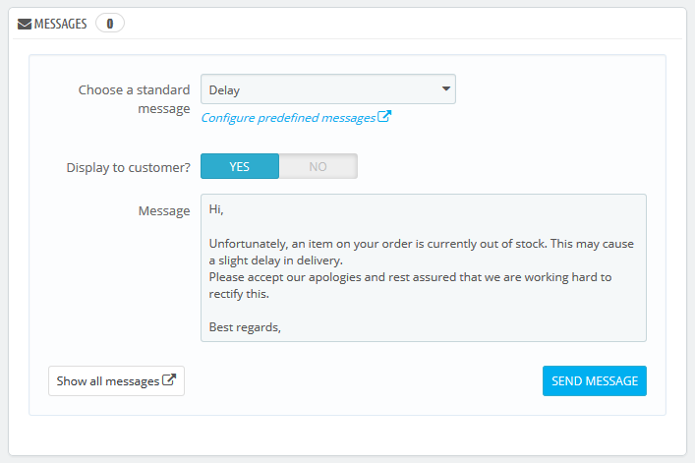
Task: Click the Message field label
Action: pyautogui.click(x=164, y=211)
